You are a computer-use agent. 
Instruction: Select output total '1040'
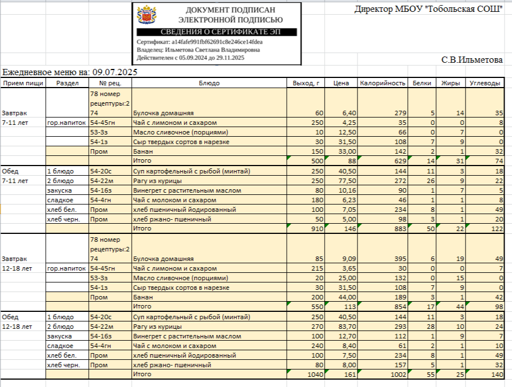point(306,374)
